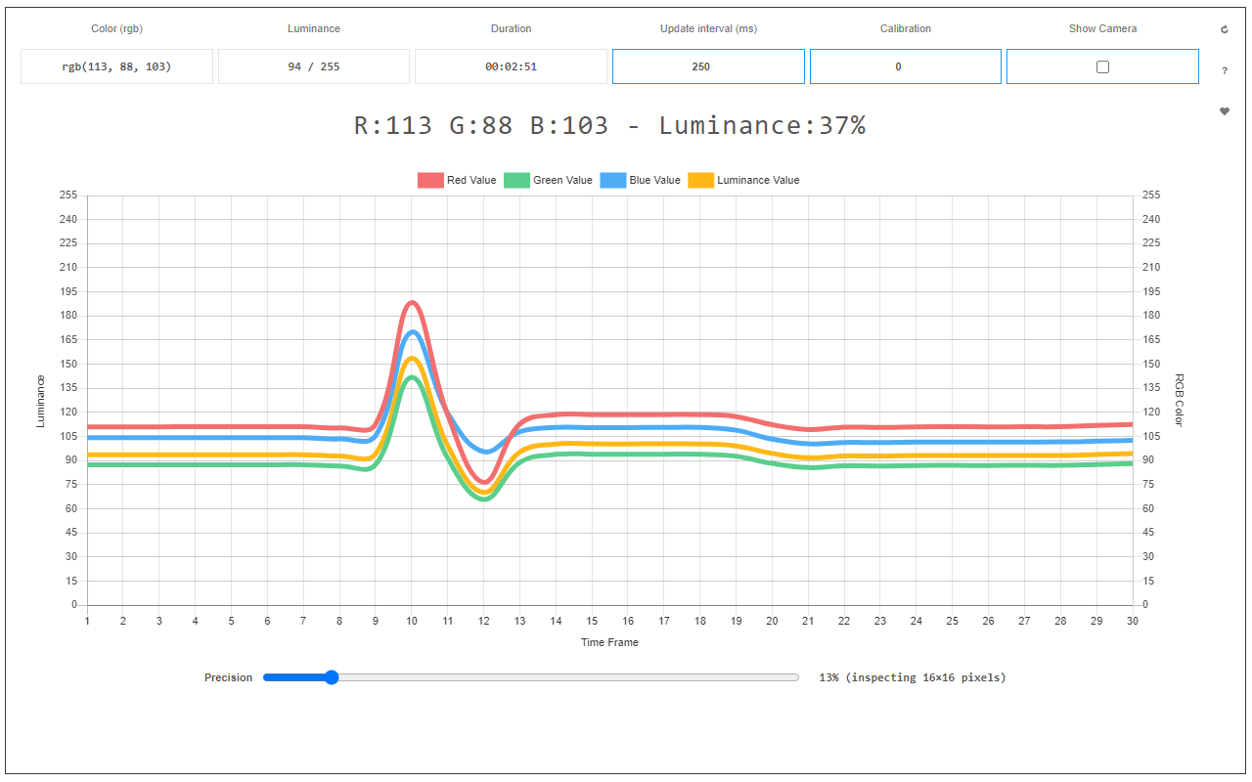Click the reload icon at top right
Image resolution: width=1252 pixels, height=782 pixels.
tap(1224, 29)
